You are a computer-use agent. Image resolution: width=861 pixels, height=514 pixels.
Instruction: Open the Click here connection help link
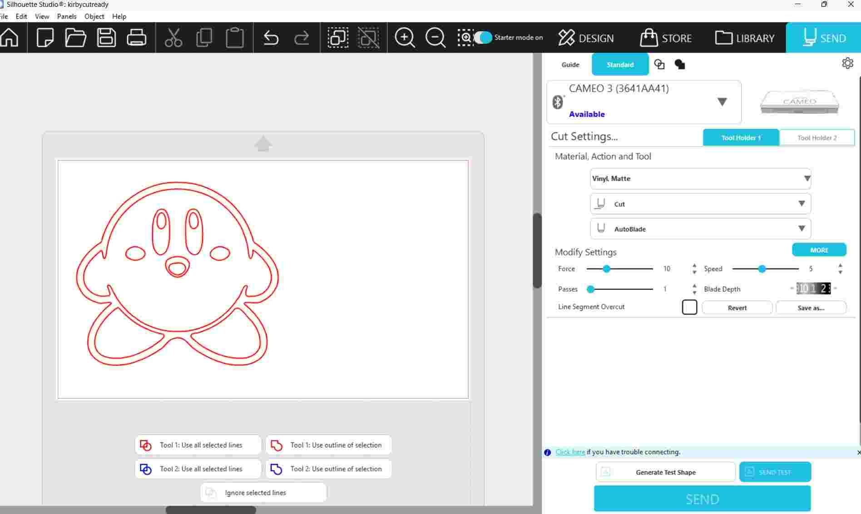pos(570,452)
